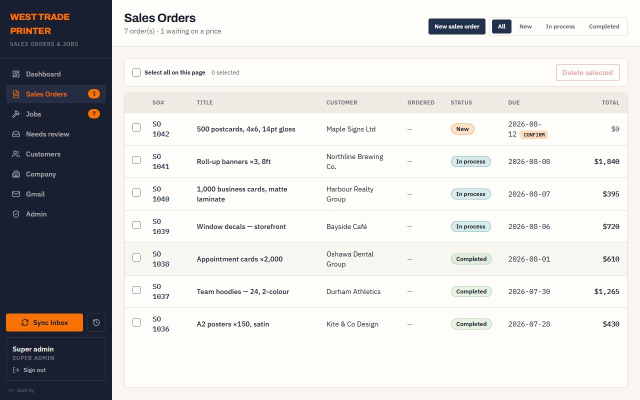Click the Company building icon
Screen dimensions: 640x400
(16, 174)
